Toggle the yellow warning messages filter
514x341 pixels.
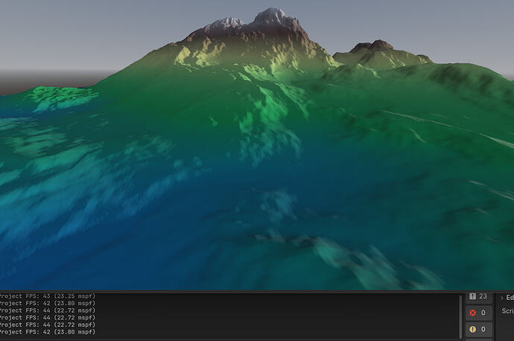(478, 329)
